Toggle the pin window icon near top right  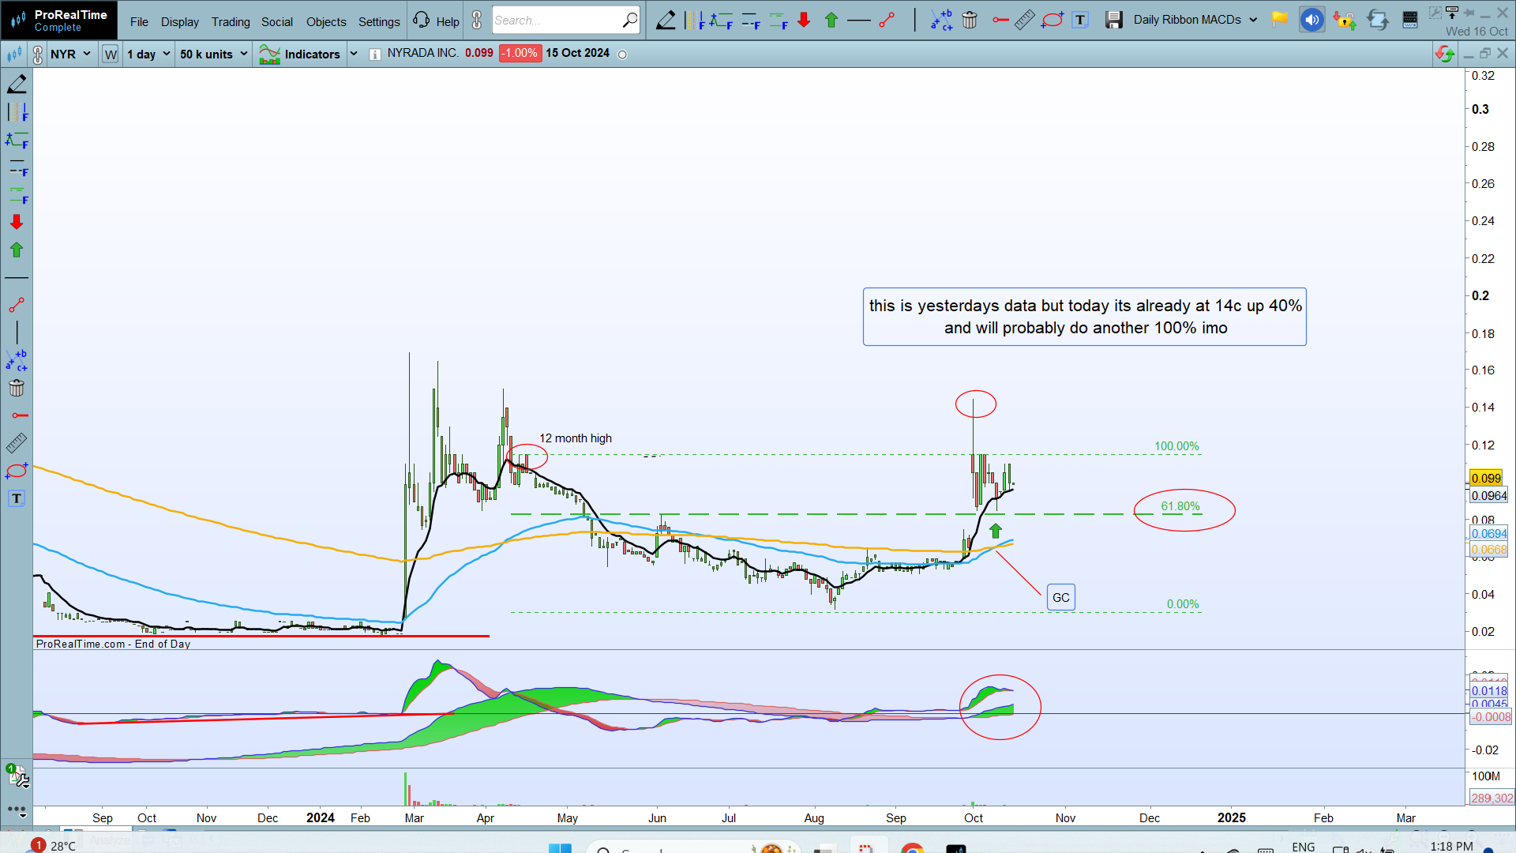click(x=1469, y=13)
